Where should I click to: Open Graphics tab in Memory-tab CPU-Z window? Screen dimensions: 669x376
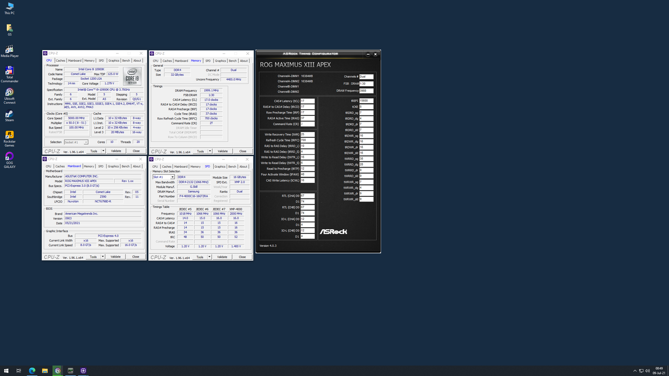coord(220,61)
